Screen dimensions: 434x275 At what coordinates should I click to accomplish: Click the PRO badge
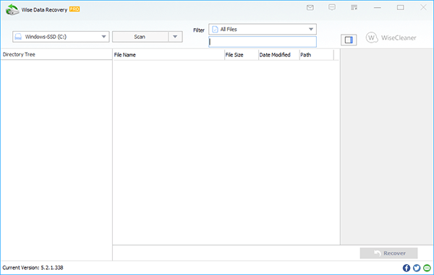coord(75,9)
